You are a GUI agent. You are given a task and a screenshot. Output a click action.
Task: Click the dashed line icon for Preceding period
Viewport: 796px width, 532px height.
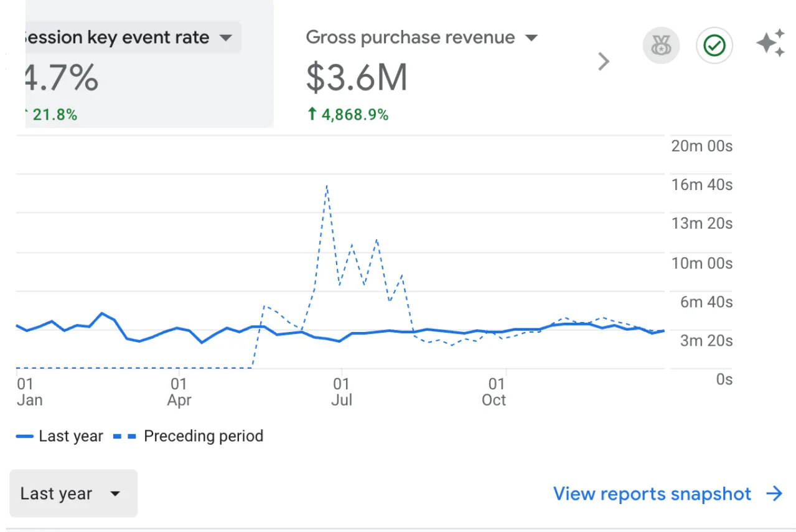coord(124,436)
